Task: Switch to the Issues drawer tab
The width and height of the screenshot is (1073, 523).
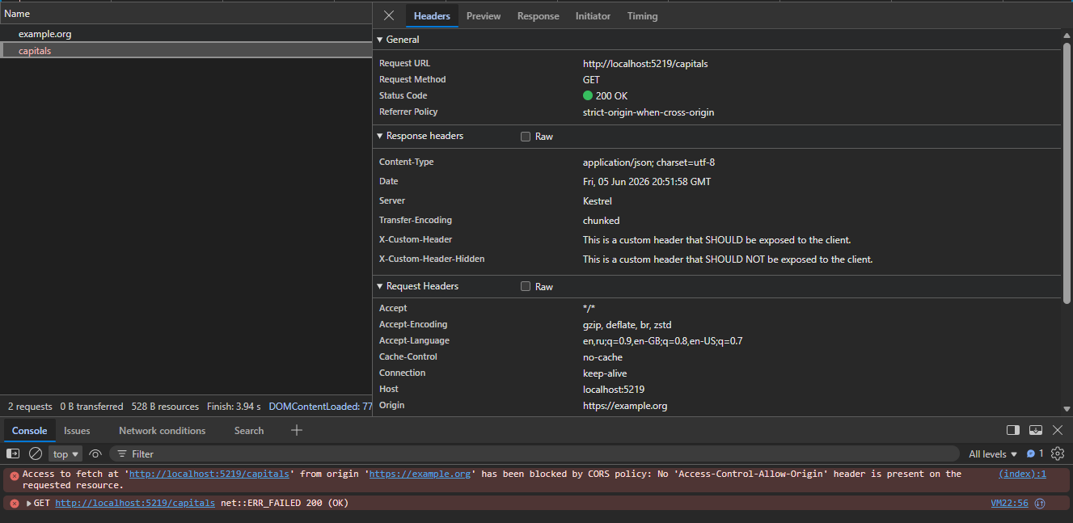Action: click(77, 430)
